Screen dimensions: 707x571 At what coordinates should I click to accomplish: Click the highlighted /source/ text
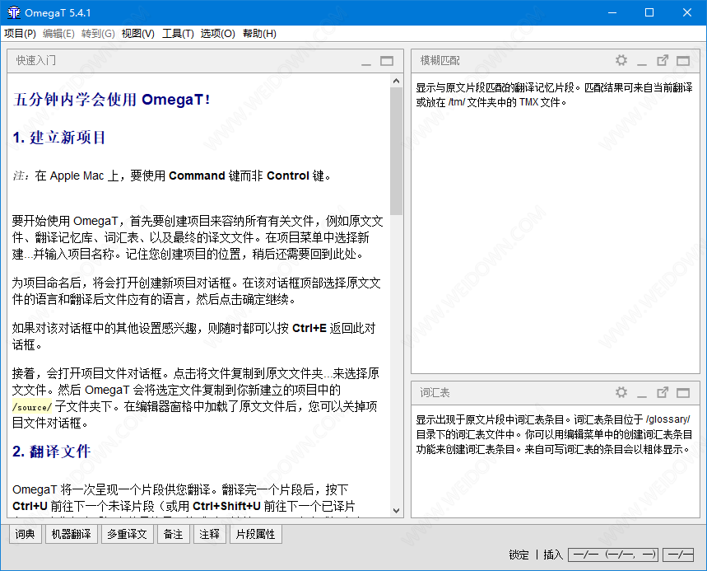[x=32, y=407]
